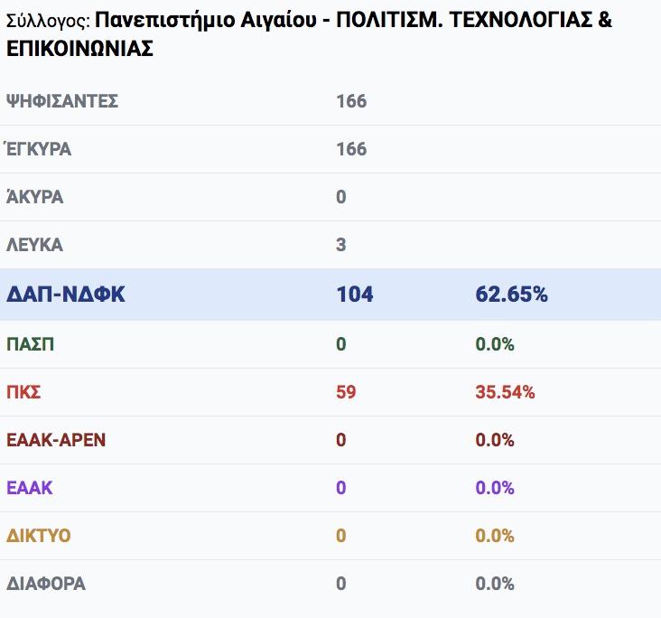The width and height of the screenshot is (661, 618).
Task: Select the ΠΑΣΠ row label
Action: [30, 344]
